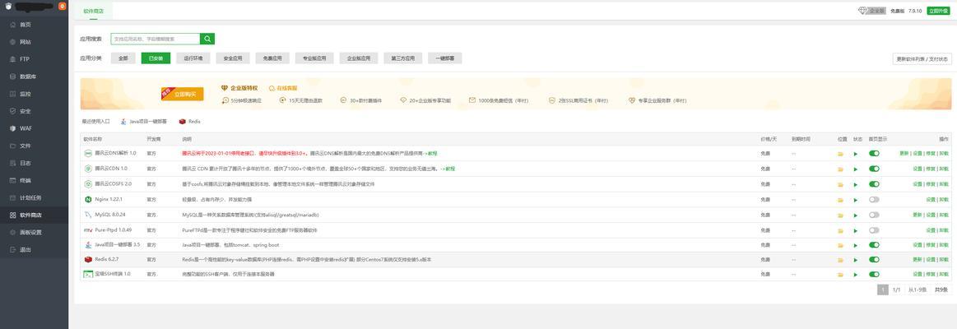Enable homepage display for MySQL
The image size is (957, 329).
click(874, 215)
